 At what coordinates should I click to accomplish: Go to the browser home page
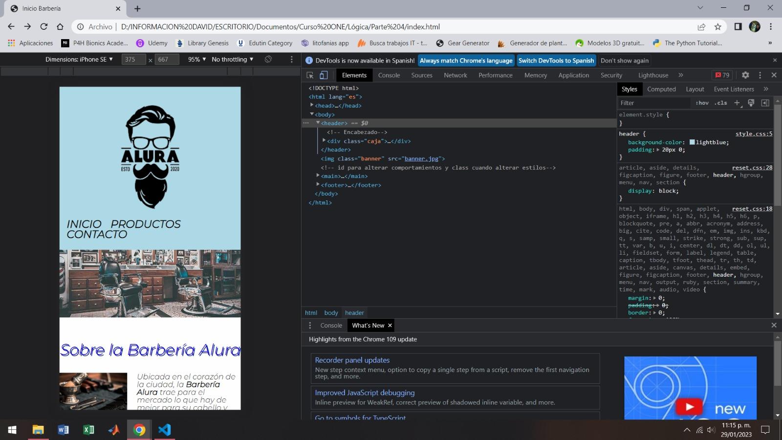coord(60,27)
